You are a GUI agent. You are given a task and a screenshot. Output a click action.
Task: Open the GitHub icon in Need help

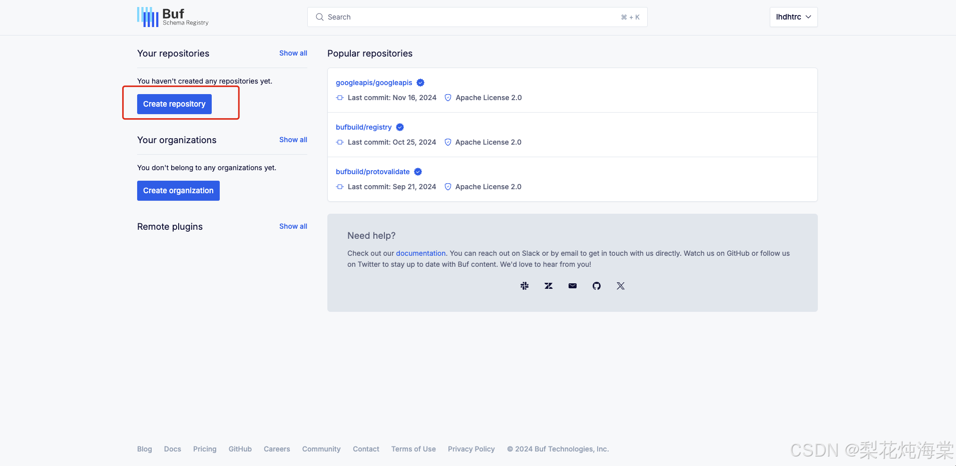(x=597, y=286)
